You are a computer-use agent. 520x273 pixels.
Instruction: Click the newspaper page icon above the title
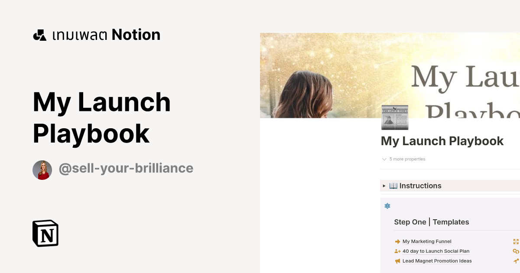(x=395, y=117)
